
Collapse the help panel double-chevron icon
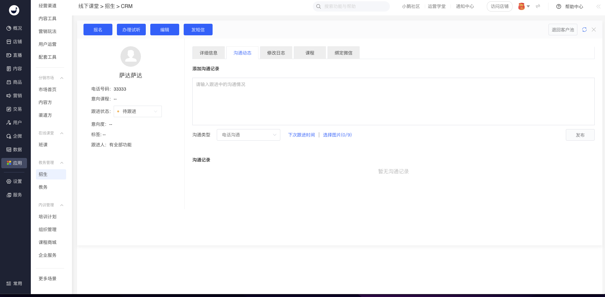[x=598, y=6]
